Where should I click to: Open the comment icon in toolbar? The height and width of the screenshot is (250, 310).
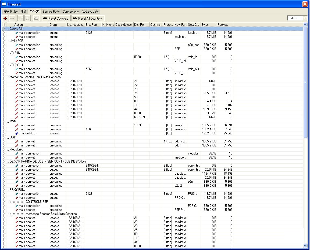point(36,18)
